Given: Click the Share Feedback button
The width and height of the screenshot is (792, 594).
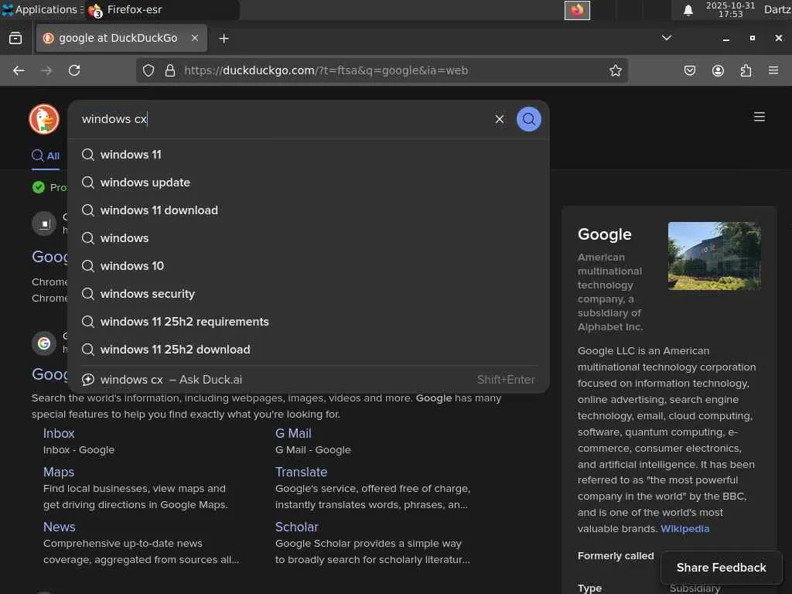Looking at the screenshot, I should [x=721, y=568].
